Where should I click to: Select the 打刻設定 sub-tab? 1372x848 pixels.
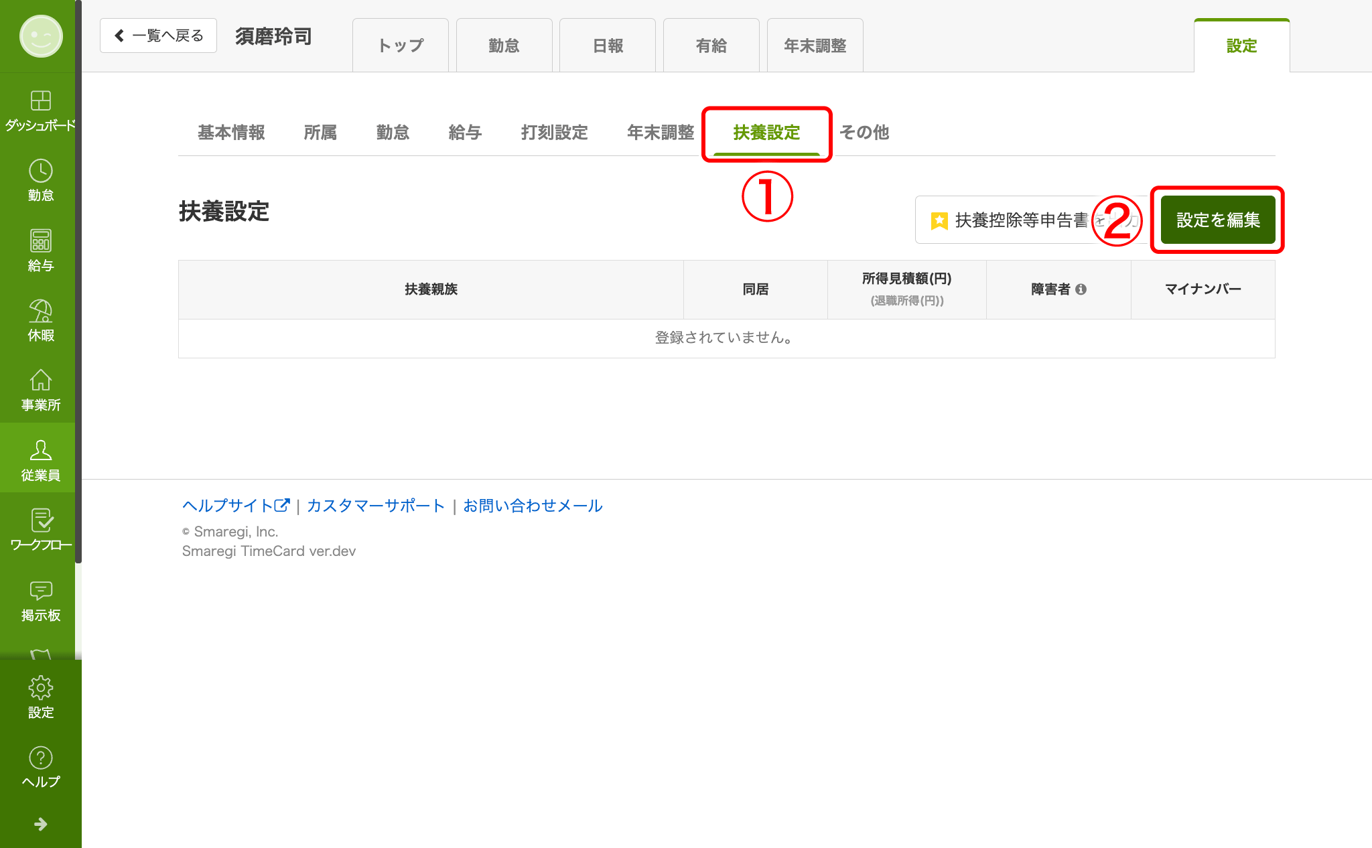[554, 133]
